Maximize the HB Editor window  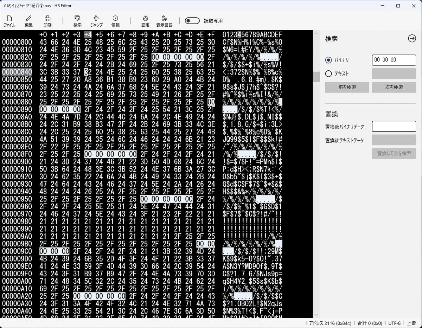point(398,6)
